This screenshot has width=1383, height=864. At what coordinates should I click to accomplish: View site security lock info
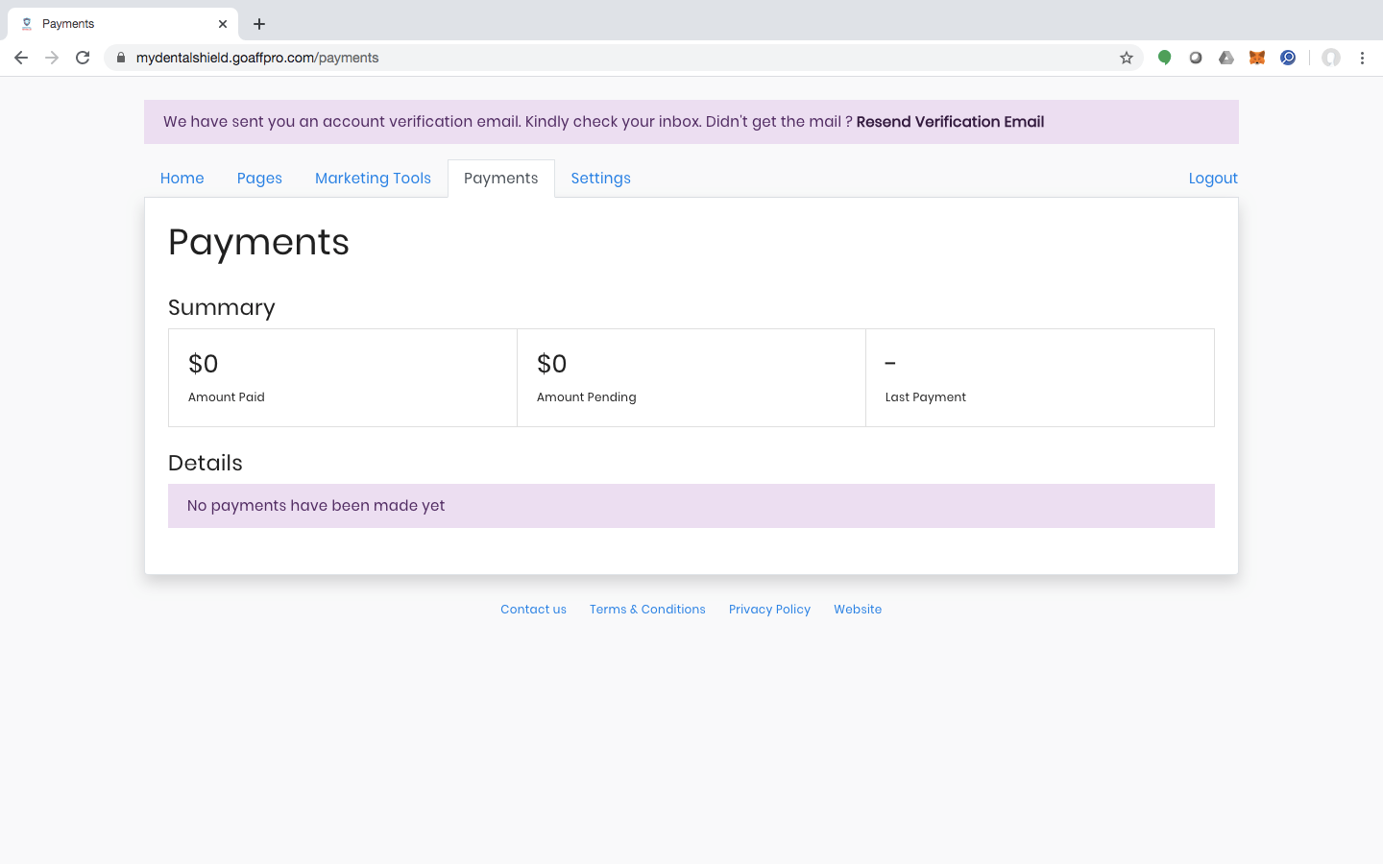click(121, 58)
